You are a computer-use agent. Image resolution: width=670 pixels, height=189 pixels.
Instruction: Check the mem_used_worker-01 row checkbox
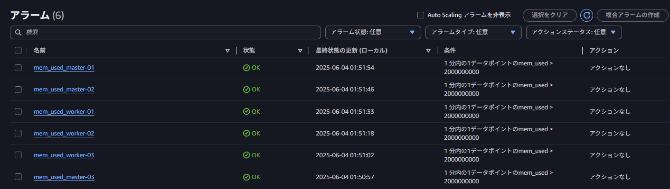18,111
